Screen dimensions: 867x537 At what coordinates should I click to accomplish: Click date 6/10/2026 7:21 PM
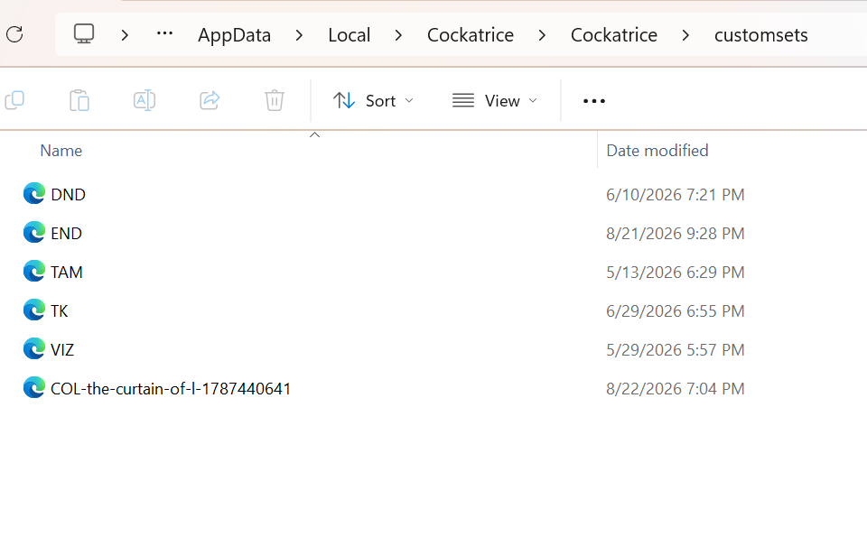pos(676,194)
